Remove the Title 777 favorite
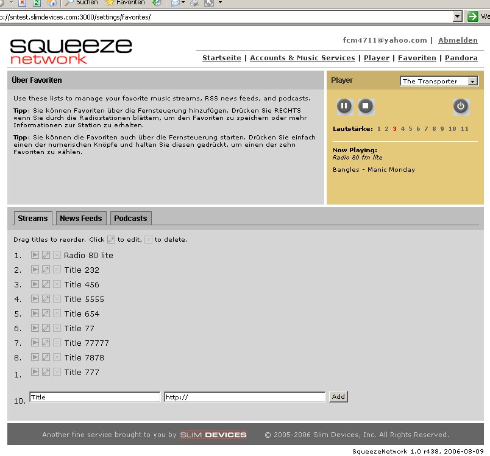The image size is (490, 456). (57, 372)
